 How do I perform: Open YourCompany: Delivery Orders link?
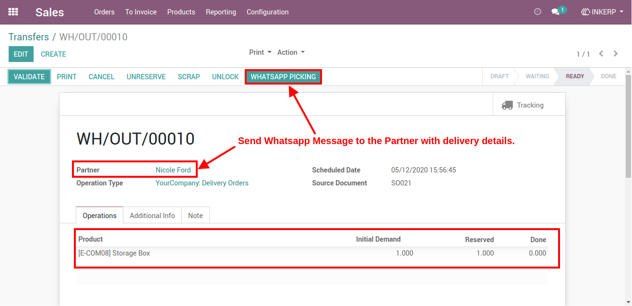(202, 183)
